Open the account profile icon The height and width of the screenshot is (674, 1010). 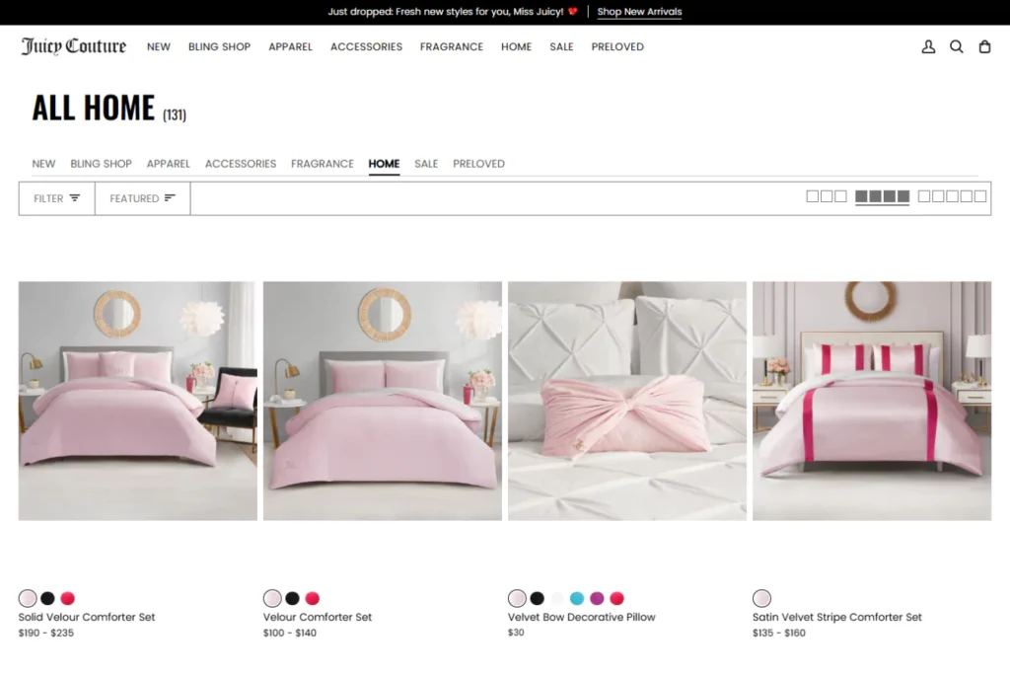(x=928, y=46)
